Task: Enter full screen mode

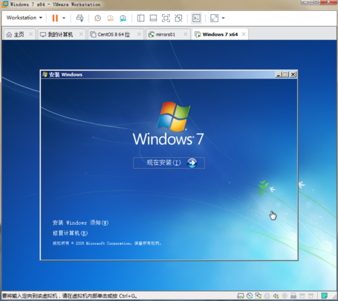Action: (166, 18)
